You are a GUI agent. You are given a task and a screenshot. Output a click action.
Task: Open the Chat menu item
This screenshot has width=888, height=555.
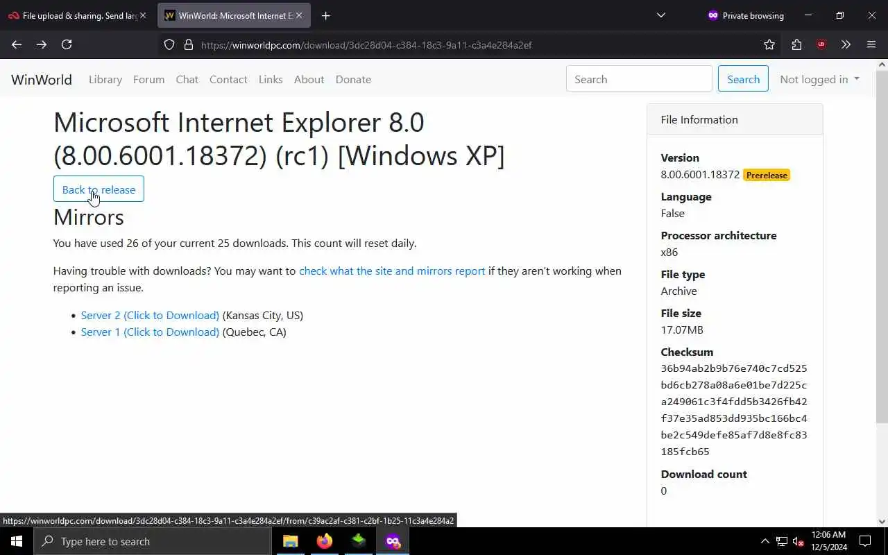coord(187,79)
